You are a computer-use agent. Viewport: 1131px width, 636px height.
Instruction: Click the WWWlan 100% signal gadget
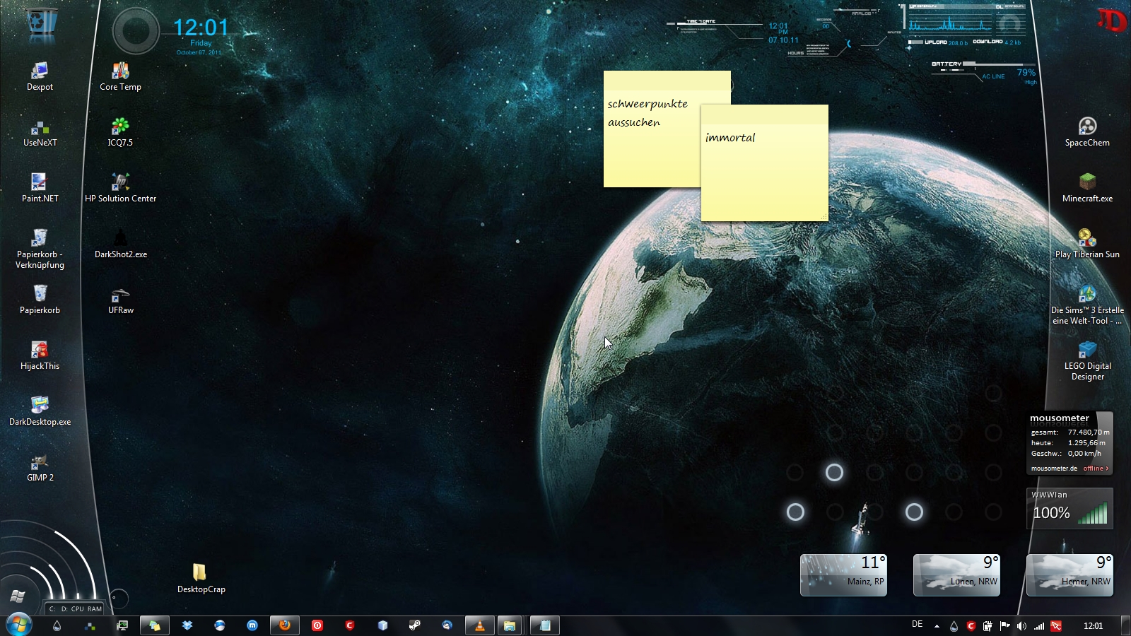click(x=1070, y=509)
